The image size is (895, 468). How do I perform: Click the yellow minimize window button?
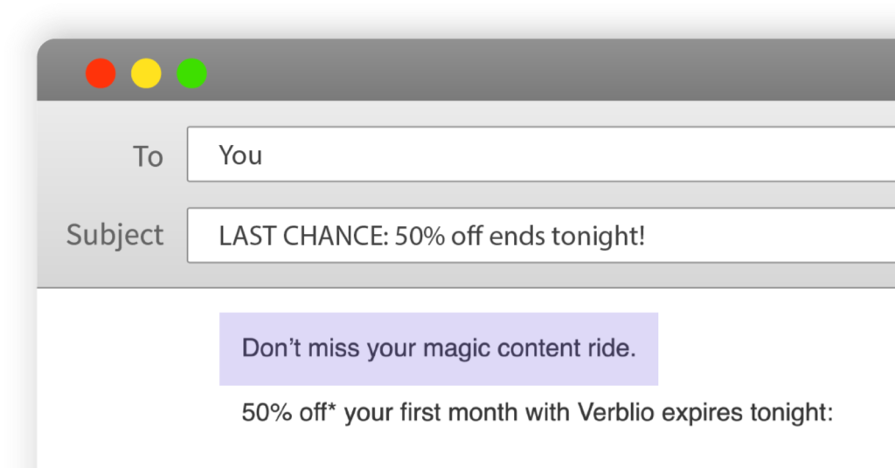tap(146, 73)
